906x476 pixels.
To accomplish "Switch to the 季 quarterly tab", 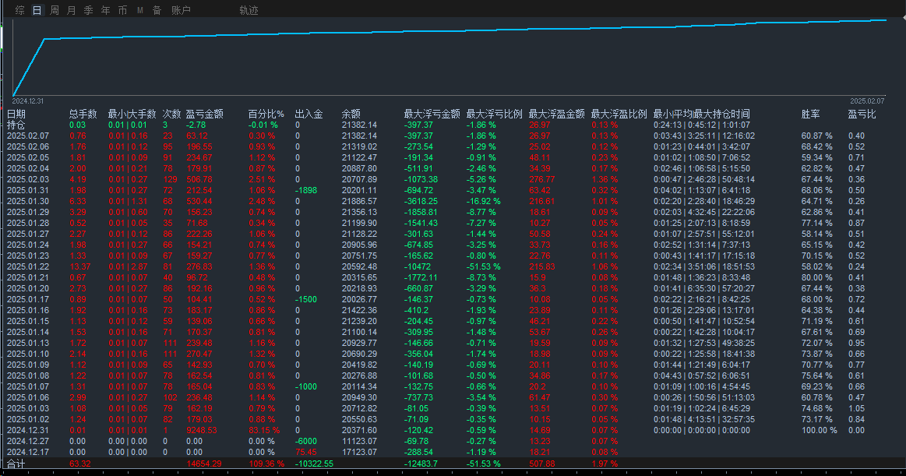I will point(88,10).
